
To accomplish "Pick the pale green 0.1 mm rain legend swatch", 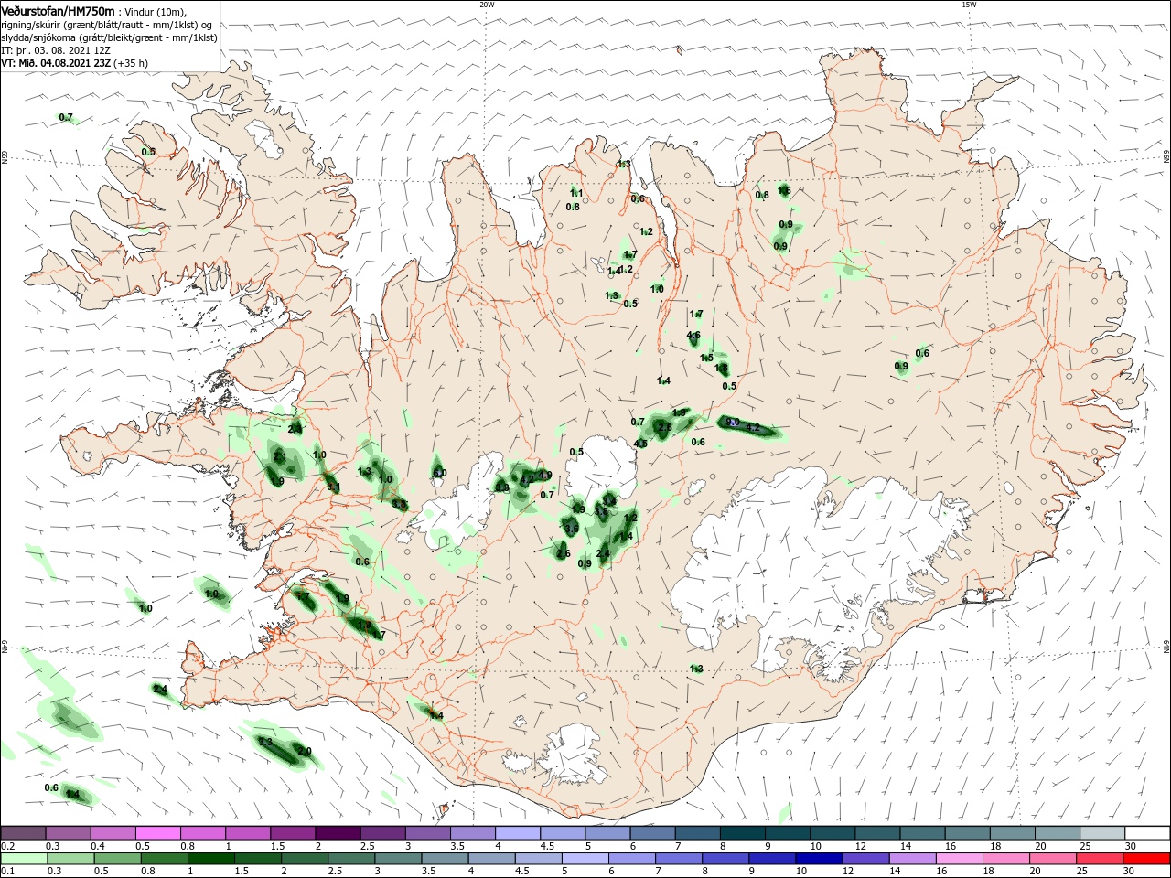I will coord(22,860).
